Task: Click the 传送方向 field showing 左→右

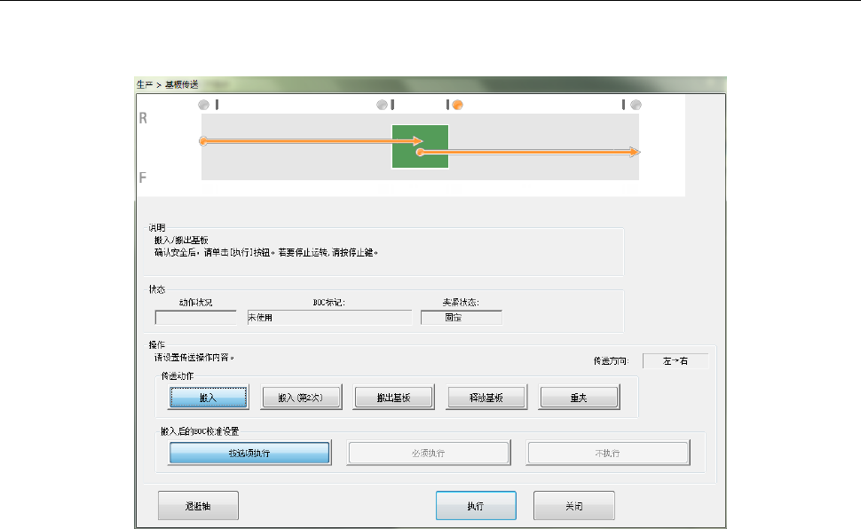Action: (675, 361)
